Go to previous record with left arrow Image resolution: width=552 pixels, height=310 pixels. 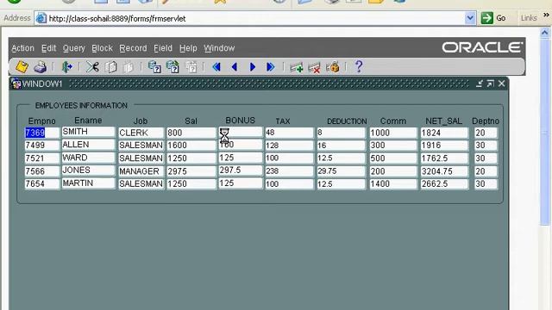point(235,67)
